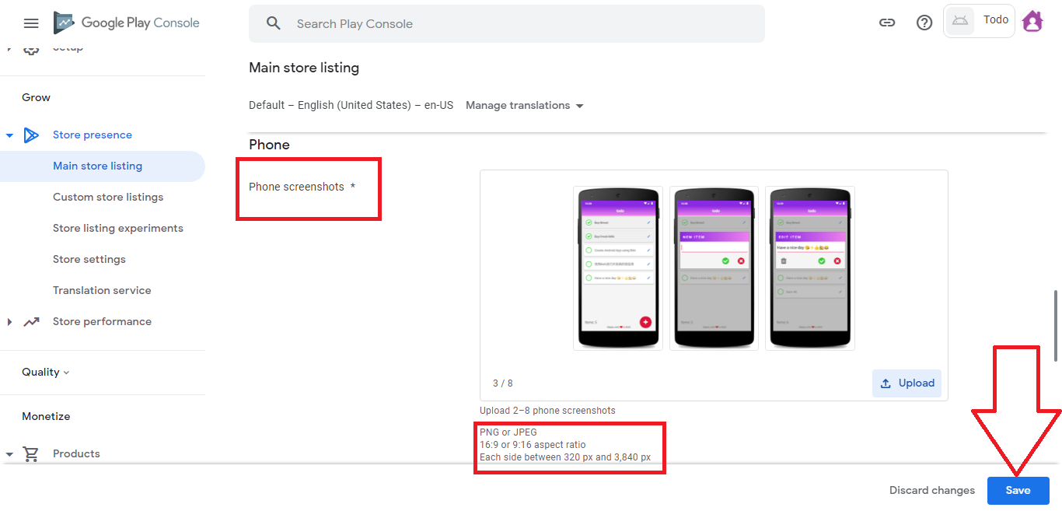Click the Google Play Console logo
This screenshot has width=1062, height=511.
[x=127, y=23]
